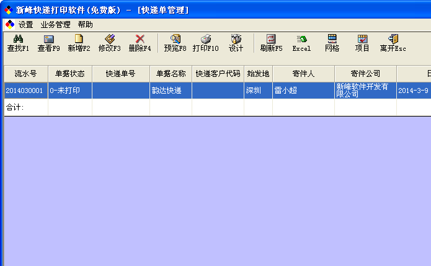Export data using the Excel icon
This screenshot has width=431, height=266.
coord(301,39)
